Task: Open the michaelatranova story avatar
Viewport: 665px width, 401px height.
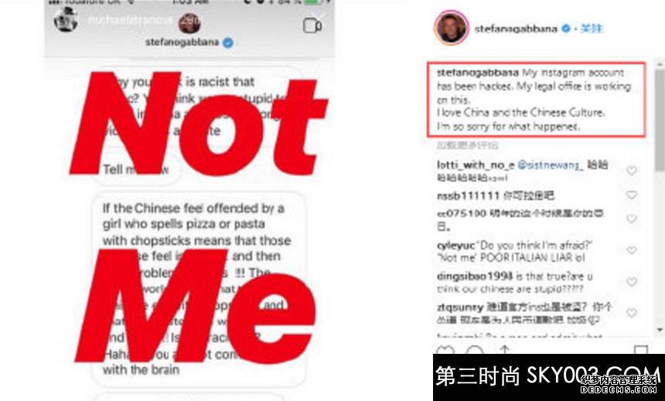Action: [66, 19]
